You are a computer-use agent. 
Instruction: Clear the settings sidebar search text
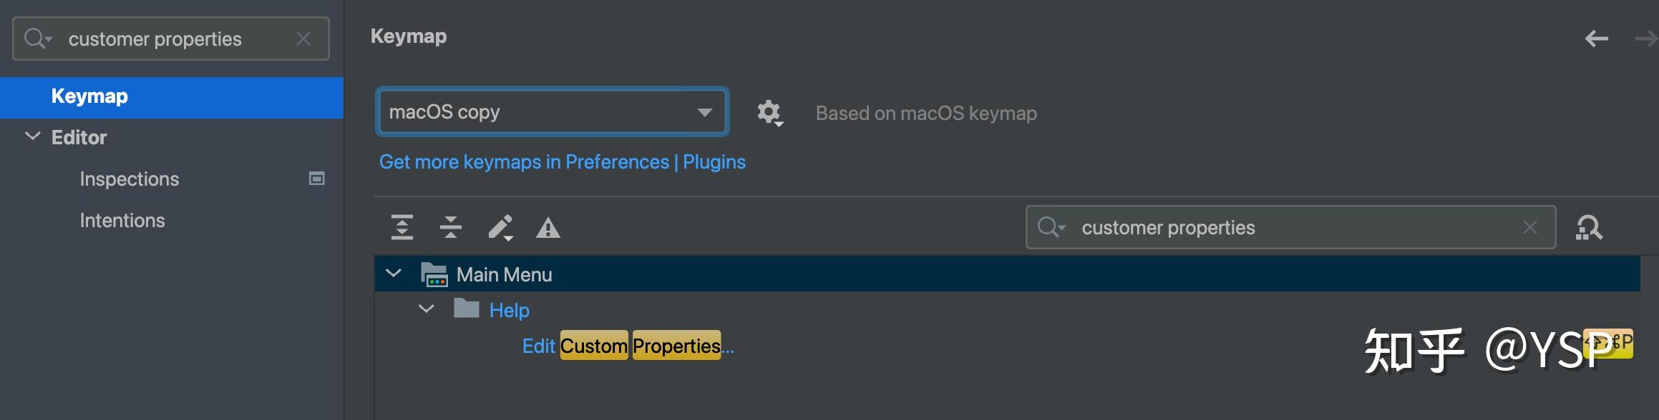tap(303, 39)
